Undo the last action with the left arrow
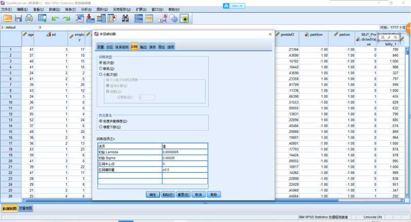The image size is (411, 222). coord(55,19)
